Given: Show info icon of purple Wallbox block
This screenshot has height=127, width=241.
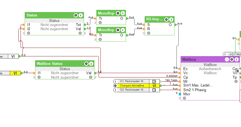Looking at the screenshot, I should (x=237, y=59).
